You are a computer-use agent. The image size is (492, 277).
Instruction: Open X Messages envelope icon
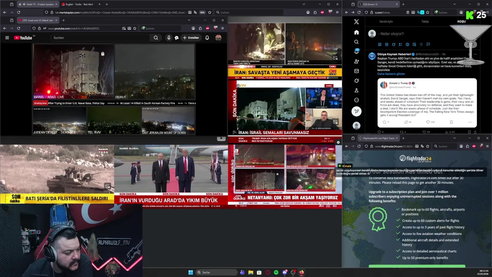point(356,71)
